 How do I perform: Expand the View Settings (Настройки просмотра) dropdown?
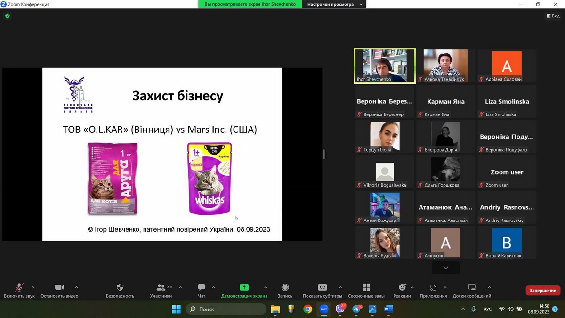point(334,4)
